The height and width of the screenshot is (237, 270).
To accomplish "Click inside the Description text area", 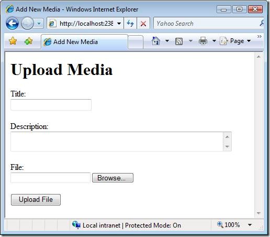I will [x=117, y=142].
